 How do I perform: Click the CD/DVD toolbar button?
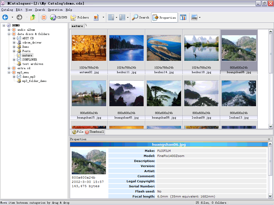(x=59, y=17)
